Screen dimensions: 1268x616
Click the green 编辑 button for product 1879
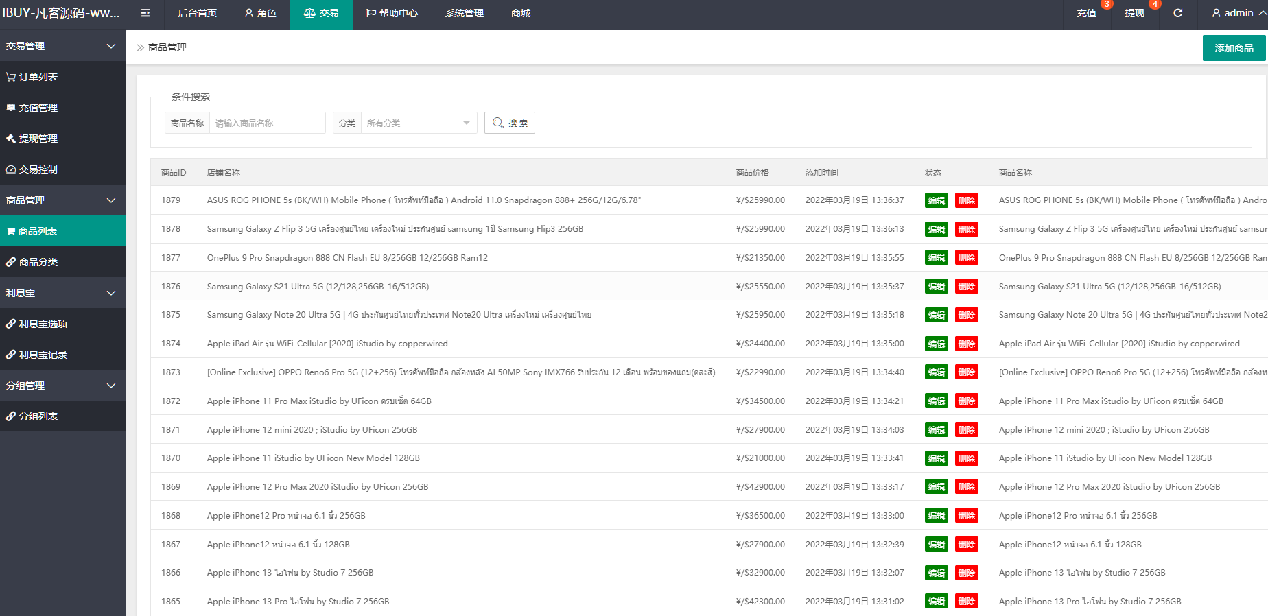coord(936,201)
